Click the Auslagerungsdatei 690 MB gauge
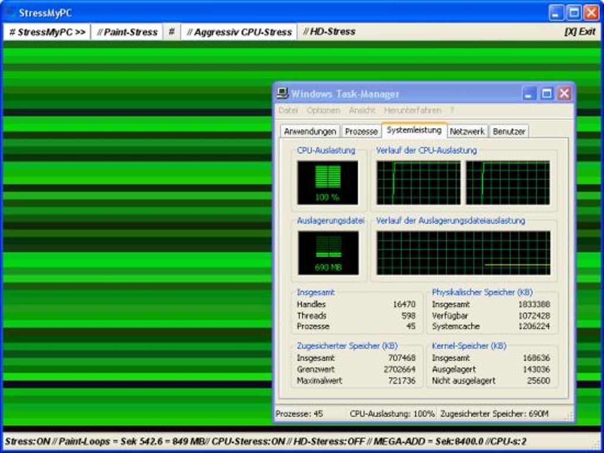 327,253
